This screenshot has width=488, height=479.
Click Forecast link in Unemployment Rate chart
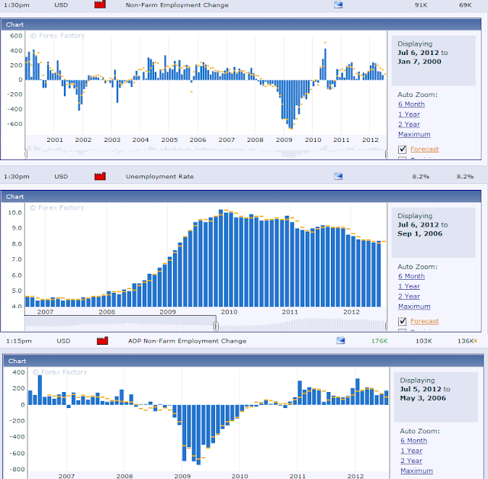(x=425, y=321)
